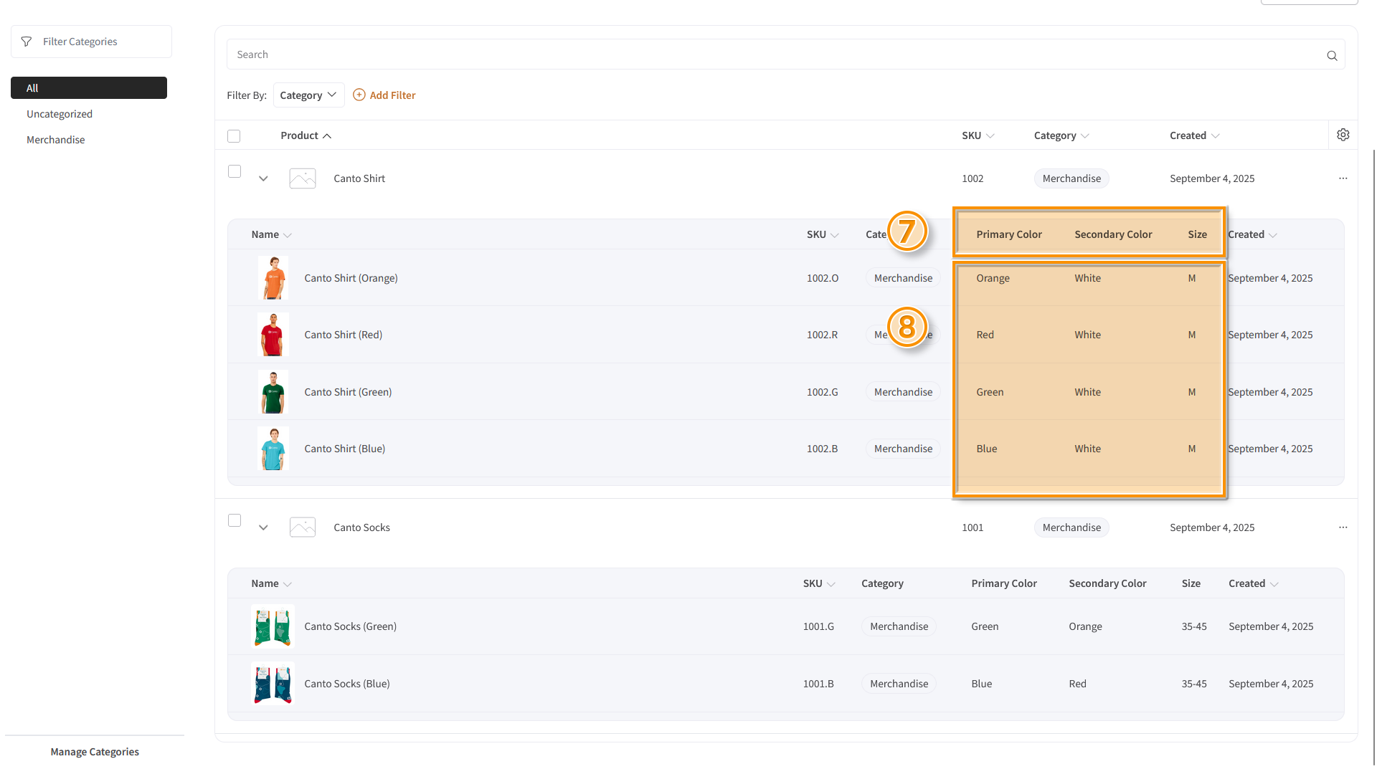Open Canto Shirt (Orange) thumbnail

[273, 278]
